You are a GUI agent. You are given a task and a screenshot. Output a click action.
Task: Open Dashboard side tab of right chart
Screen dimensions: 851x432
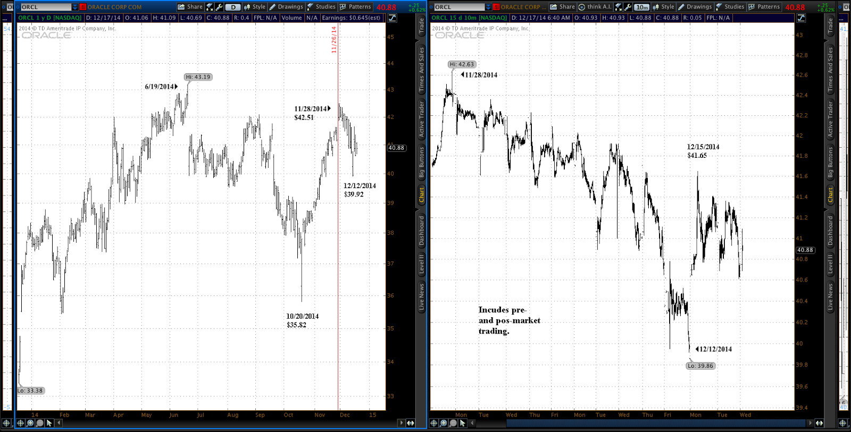point(830,231)
